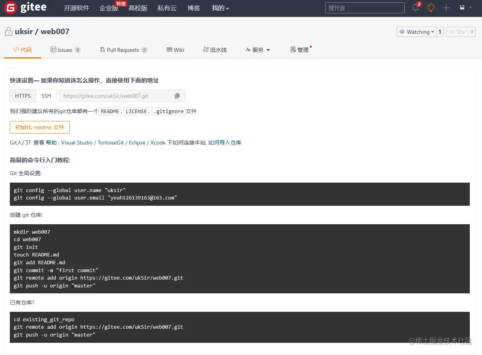
Task: Expand the 服务 services menu
Action: tap(258, 50)
